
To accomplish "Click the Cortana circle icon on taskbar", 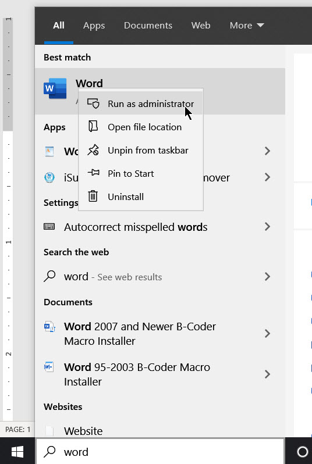I will [x=302, y=452].
